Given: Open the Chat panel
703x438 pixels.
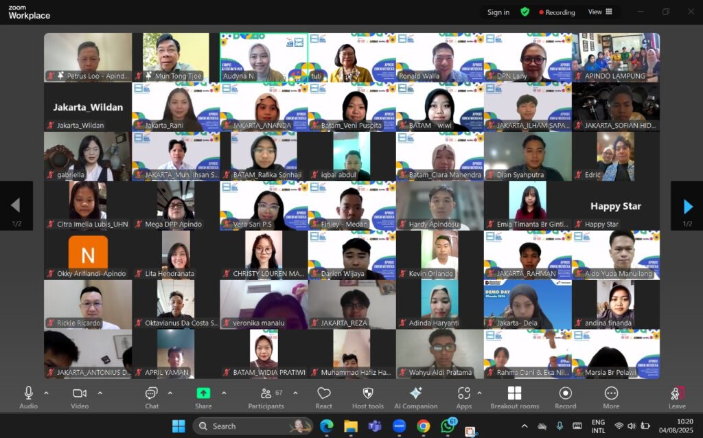Looking at the screenshot, I should coord(152,396).
